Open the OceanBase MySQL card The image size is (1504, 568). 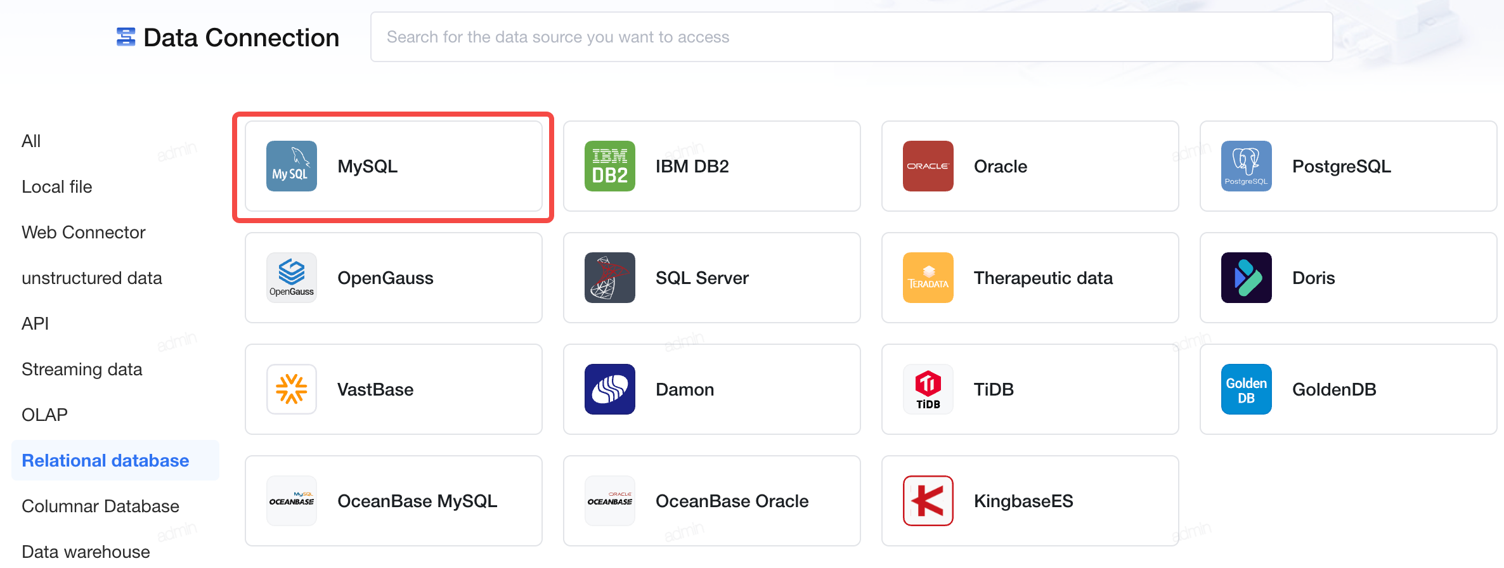coord(394,501)
